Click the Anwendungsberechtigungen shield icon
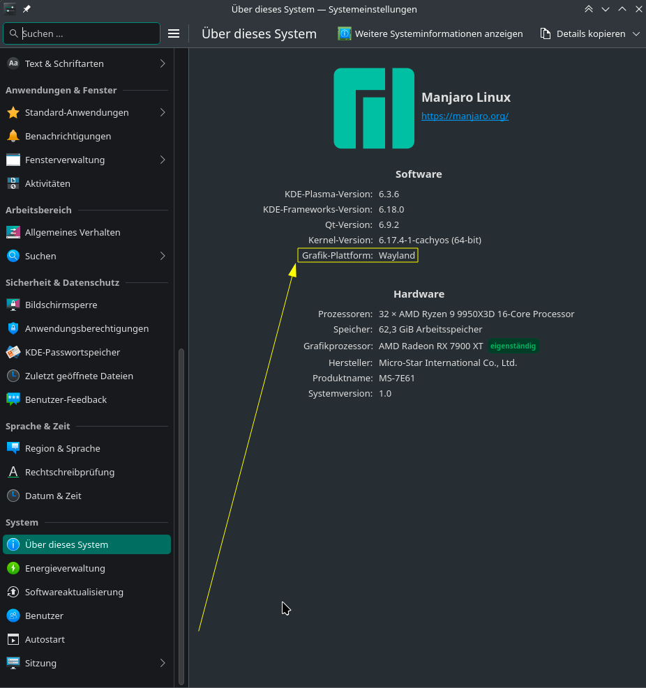 (13, 328)
